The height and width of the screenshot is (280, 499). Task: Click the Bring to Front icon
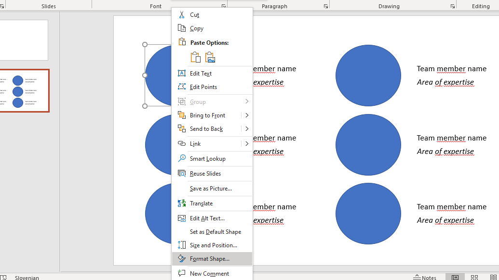coord(182,115)
